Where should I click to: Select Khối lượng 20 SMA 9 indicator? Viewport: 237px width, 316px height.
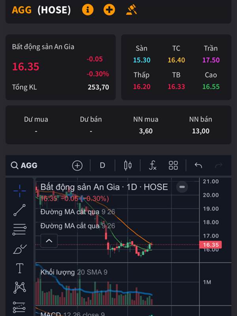pyautogui.click(x=74, y=273)
